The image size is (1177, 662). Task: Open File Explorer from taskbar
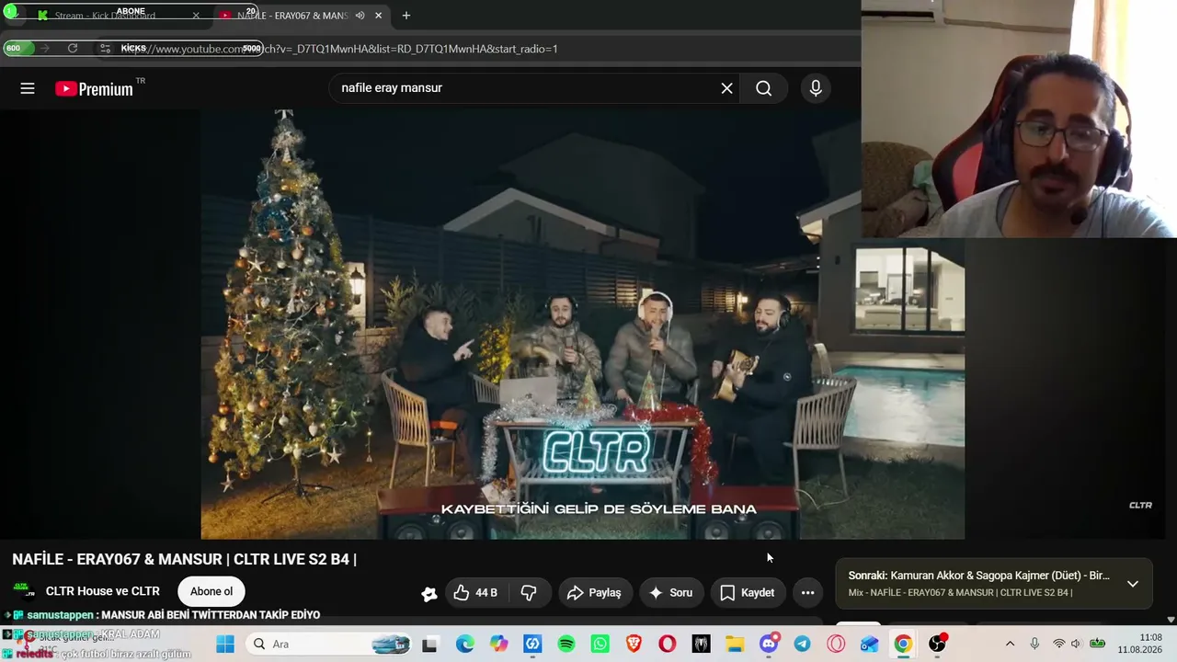coord(735,645)
